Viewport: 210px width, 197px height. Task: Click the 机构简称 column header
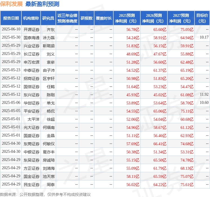[31, 18]
